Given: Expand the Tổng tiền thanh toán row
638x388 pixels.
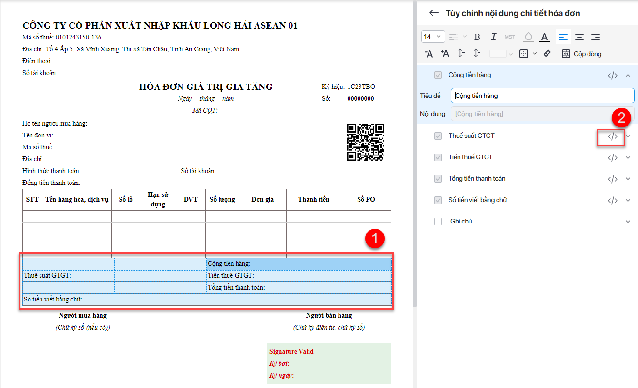Looking at the screenshot, I should point(628,179).
